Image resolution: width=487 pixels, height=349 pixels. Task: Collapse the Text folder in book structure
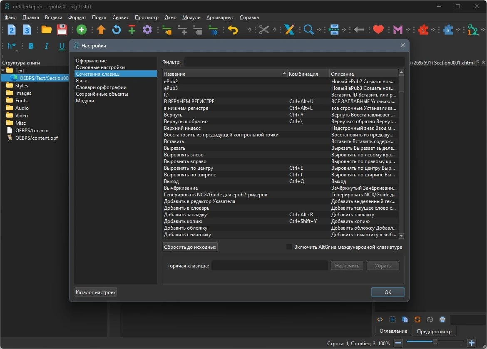coord(3,70)
